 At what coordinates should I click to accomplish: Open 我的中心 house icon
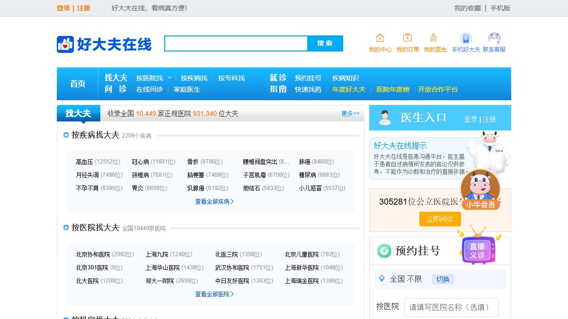[x=380, y=38]
